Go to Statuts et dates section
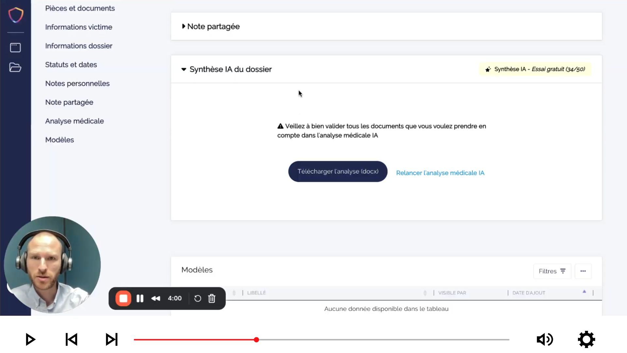Image resolution: width=627 pixels, height=353 pixels. click(71, 65)
